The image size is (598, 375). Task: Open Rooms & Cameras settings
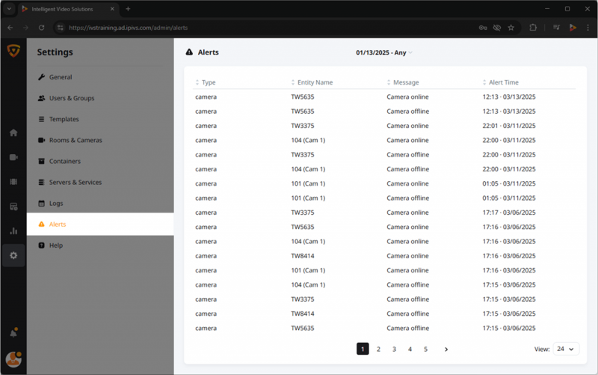pos(100,140)
